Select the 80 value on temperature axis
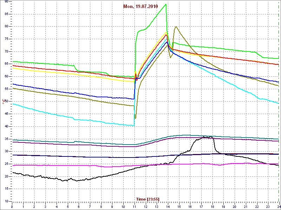This screenshot has height=210, width=281. (6, 27)
